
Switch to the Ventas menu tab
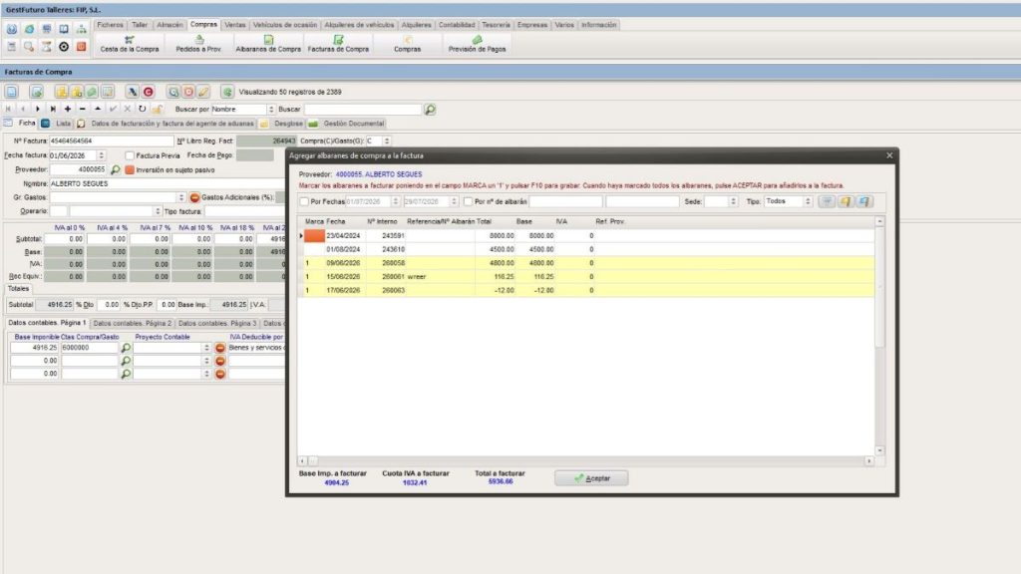[235, 25]
